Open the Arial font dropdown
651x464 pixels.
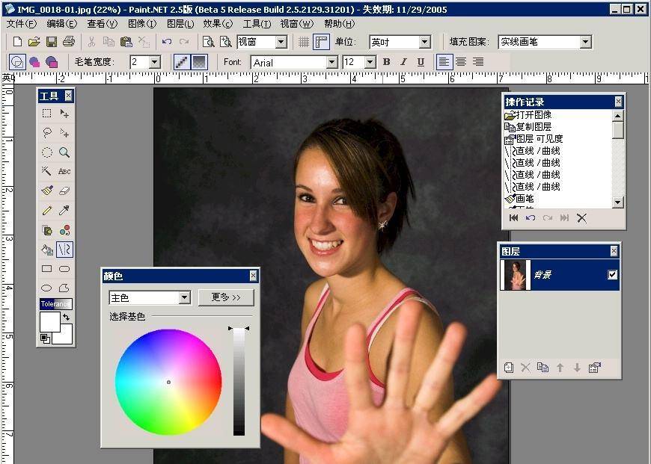click(331, 62)
